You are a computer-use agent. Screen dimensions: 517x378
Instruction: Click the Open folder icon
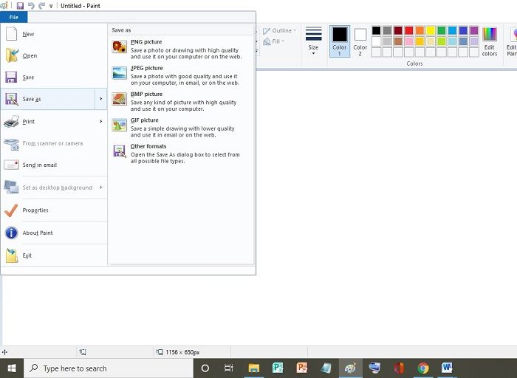12,55
